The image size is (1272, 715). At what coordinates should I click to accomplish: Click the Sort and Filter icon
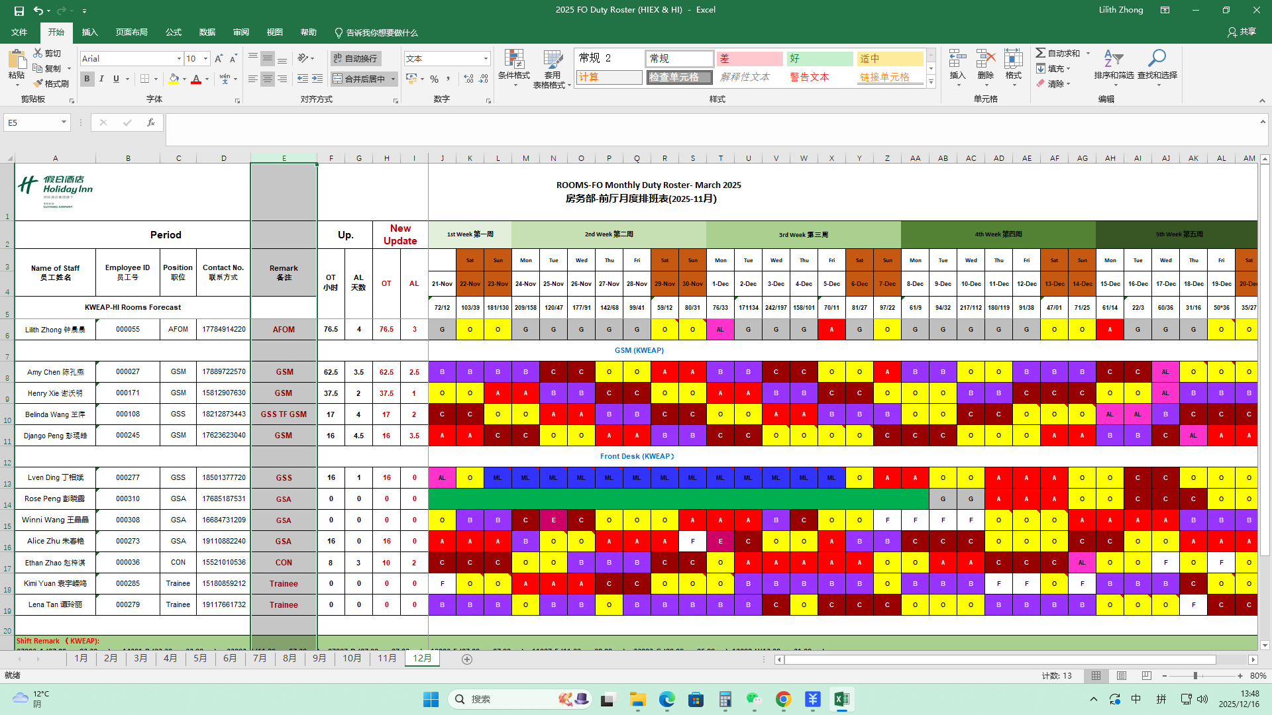tap(1114, 60)
